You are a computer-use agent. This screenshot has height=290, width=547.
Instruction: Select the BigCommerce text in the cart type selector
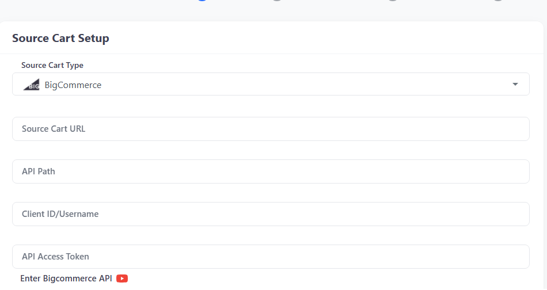[x=73, y=85]
